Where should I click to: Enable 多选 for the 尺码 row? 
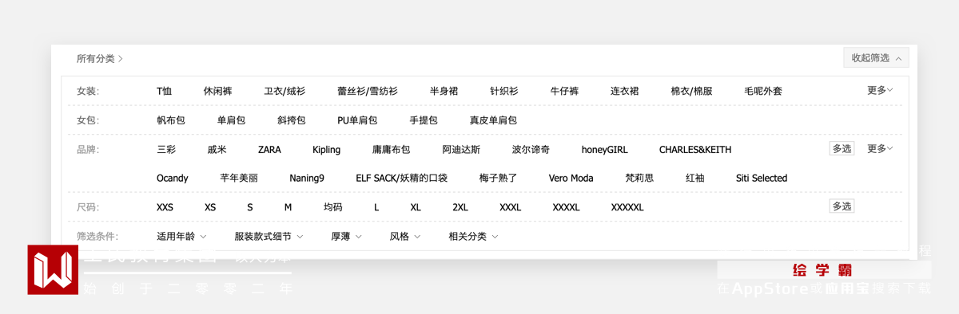click(x=842, y=206)
